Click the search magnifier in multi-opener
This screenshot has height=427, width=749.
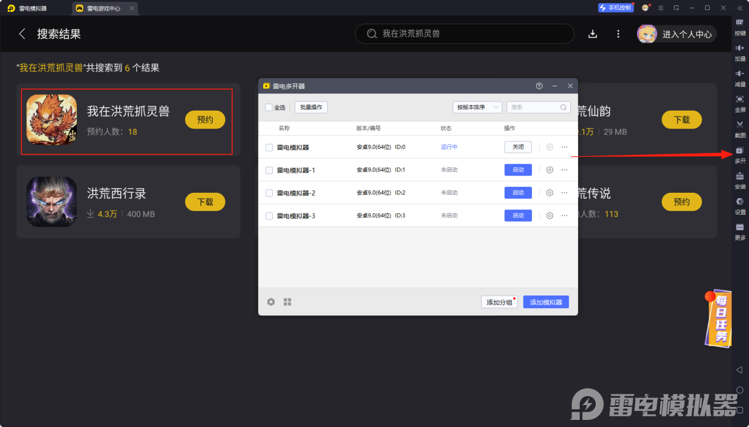point(563,107)
